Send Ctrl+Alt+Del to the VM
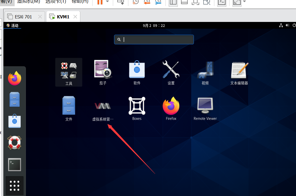The image size is (296, 196). pos(121,2)
